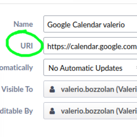This screenshot has height=137, width=137.
Task: Open the No Automatic Updates dropdown
Action: click(x=90, y=67)
